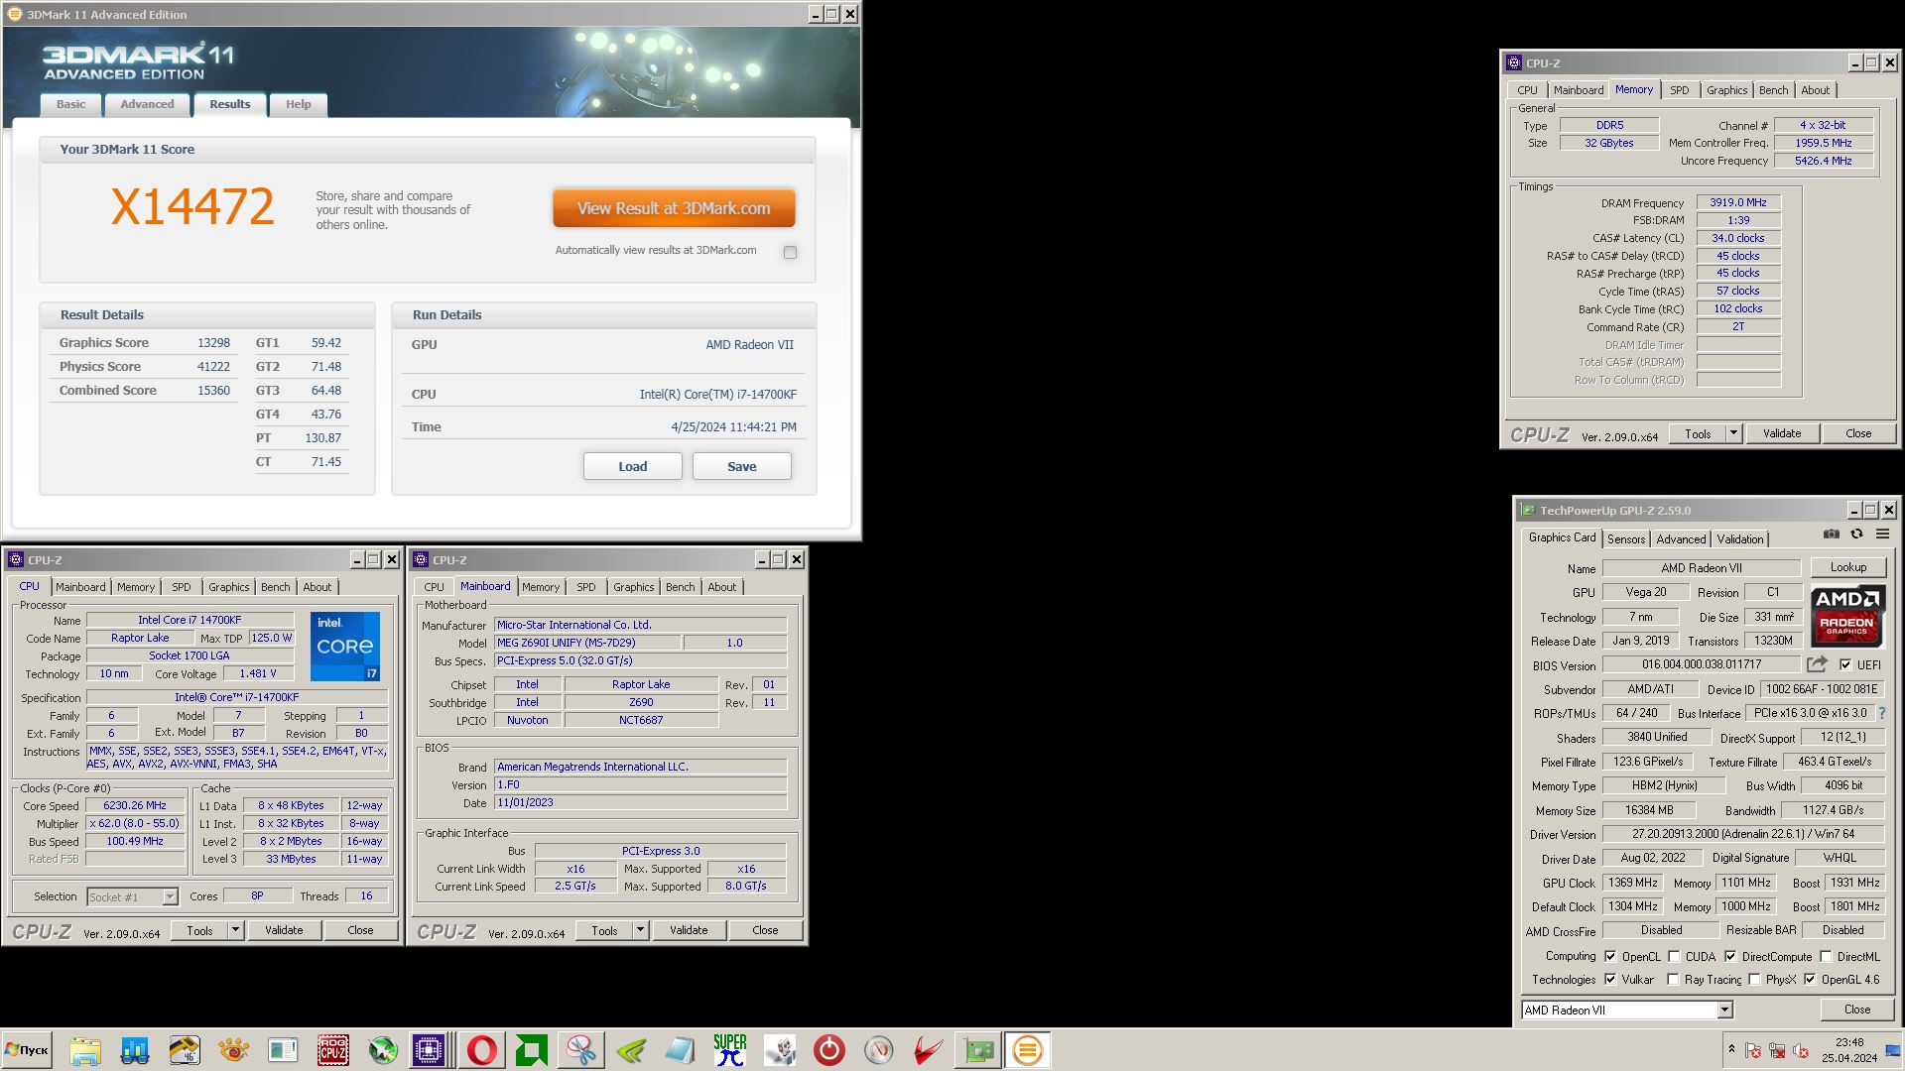This screenshot has width=1905, height=1071.
Task: Toggle CUDA checkbox in GPU-Z
Action: click(1674, 956)
